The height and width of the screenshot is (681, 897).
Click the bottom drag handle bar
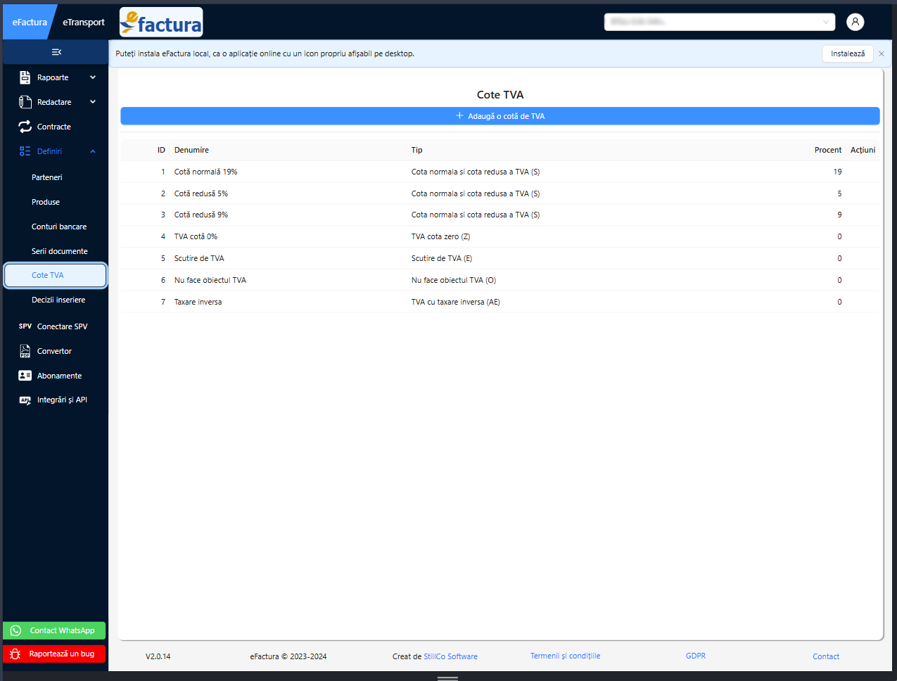[x=447, y=678]
